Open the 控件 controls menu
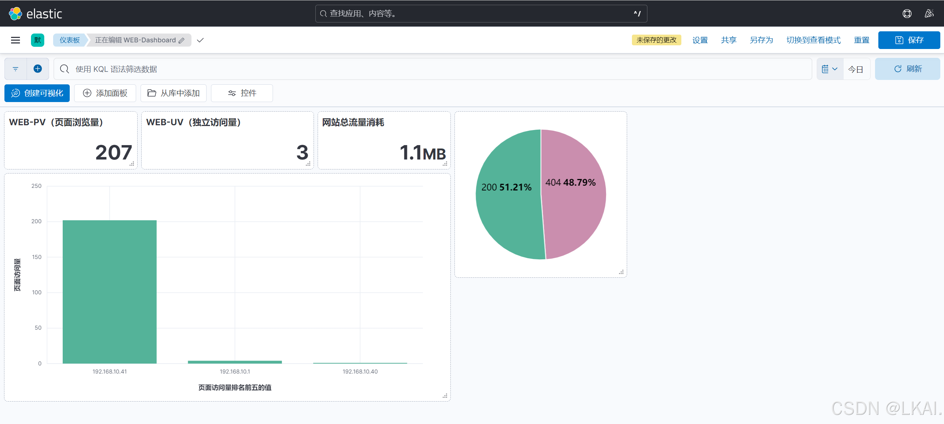This screenshot has height=424, width=944. pos(242,93)
